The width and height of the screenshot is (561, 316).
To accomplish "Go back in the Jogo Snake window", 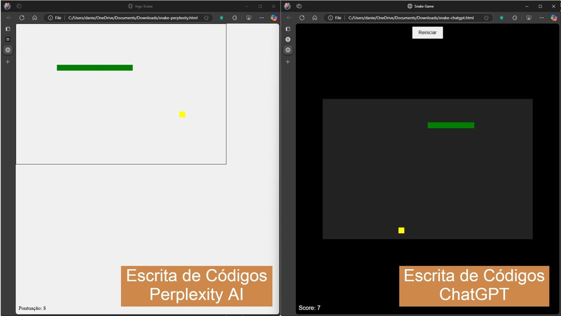I will 9,18.
